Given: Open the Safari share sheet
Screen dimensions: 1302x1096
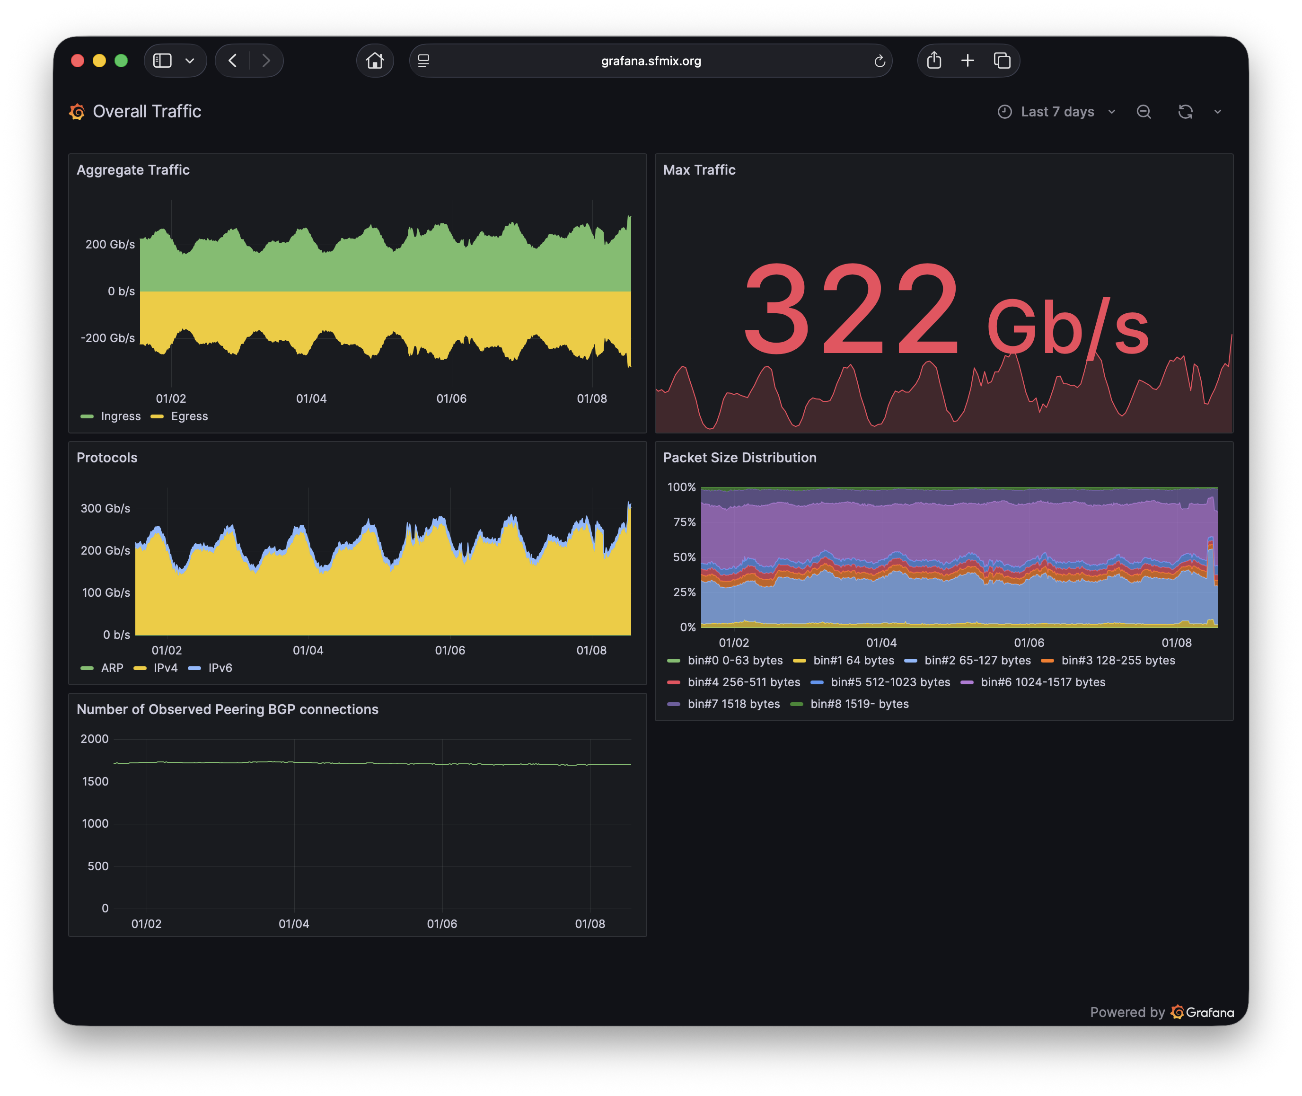Looking at the screenshot, I should pos(933,61).
